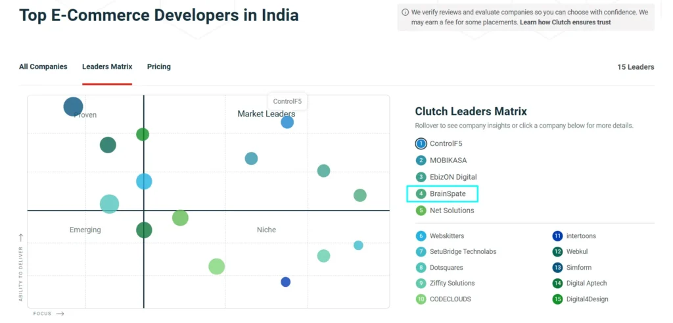This screenshot has width=673, height=323.
Task: Click the dark green Webkul bubble near Emerging
Action: [x=144, y=230]
